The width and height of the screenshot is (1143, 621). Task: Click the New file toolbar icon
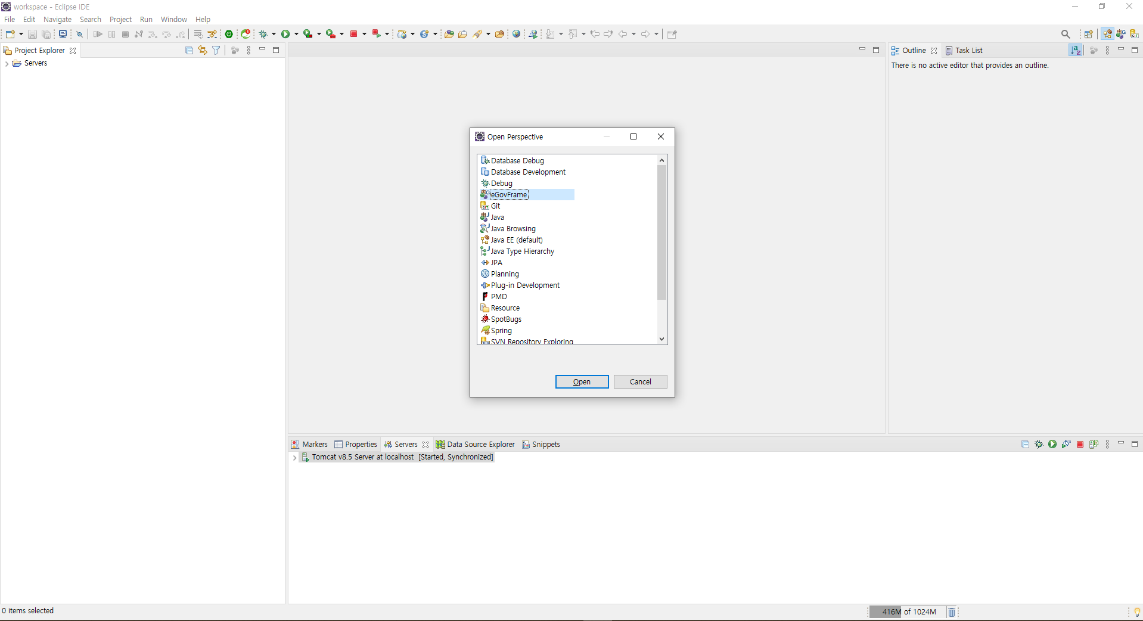(x=10, y=34)
